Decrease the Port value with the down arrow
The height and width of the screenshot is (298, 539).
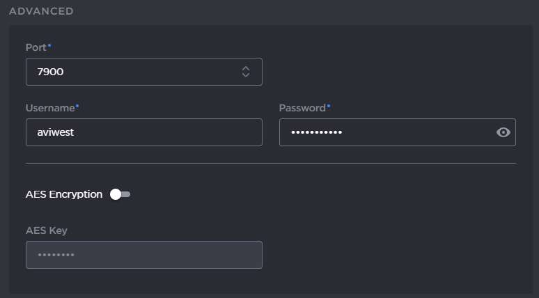pyautogui.click(x=246, y=75)
